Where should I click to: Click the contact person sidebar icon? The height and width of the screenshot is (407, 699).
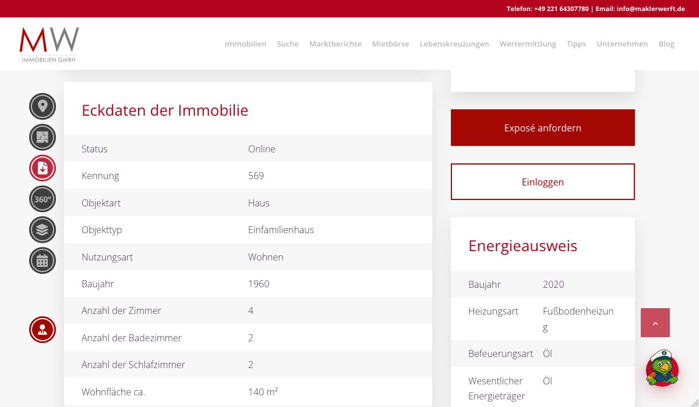(43, 330)
